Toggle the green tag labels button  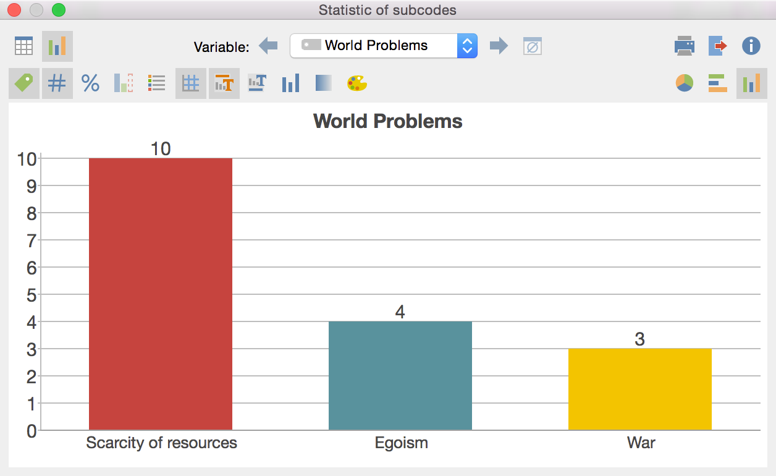[x=24, y=83]
